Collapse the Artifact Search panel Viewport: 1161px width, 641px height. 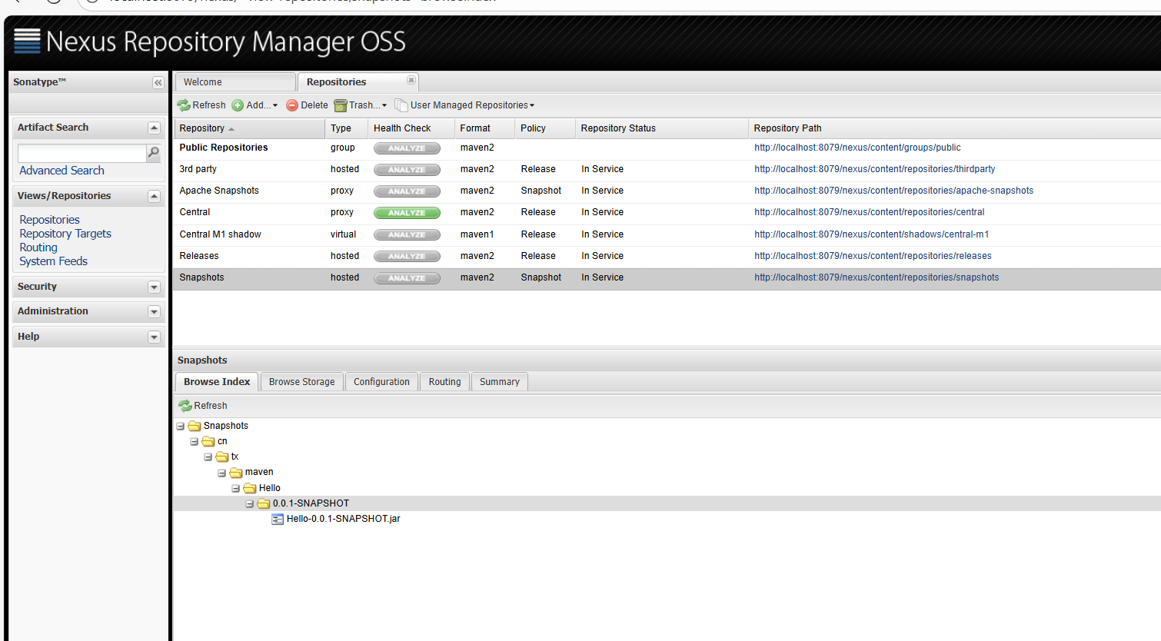point(154,128)
